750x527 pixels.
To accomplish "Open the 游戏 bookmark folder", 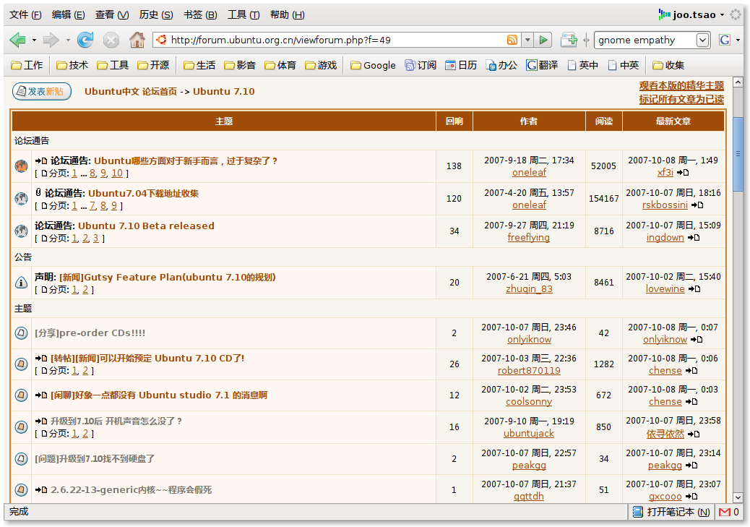I will [x=321, y=65].
